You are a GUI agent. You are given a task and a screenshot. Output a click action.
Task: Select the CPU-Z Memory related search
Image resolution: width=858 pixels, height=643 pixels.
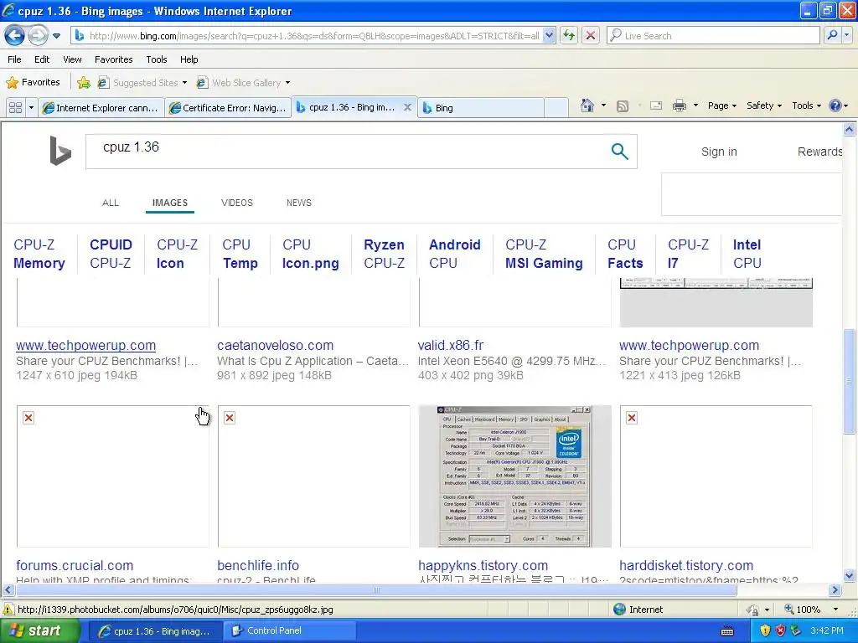point(39,254)
